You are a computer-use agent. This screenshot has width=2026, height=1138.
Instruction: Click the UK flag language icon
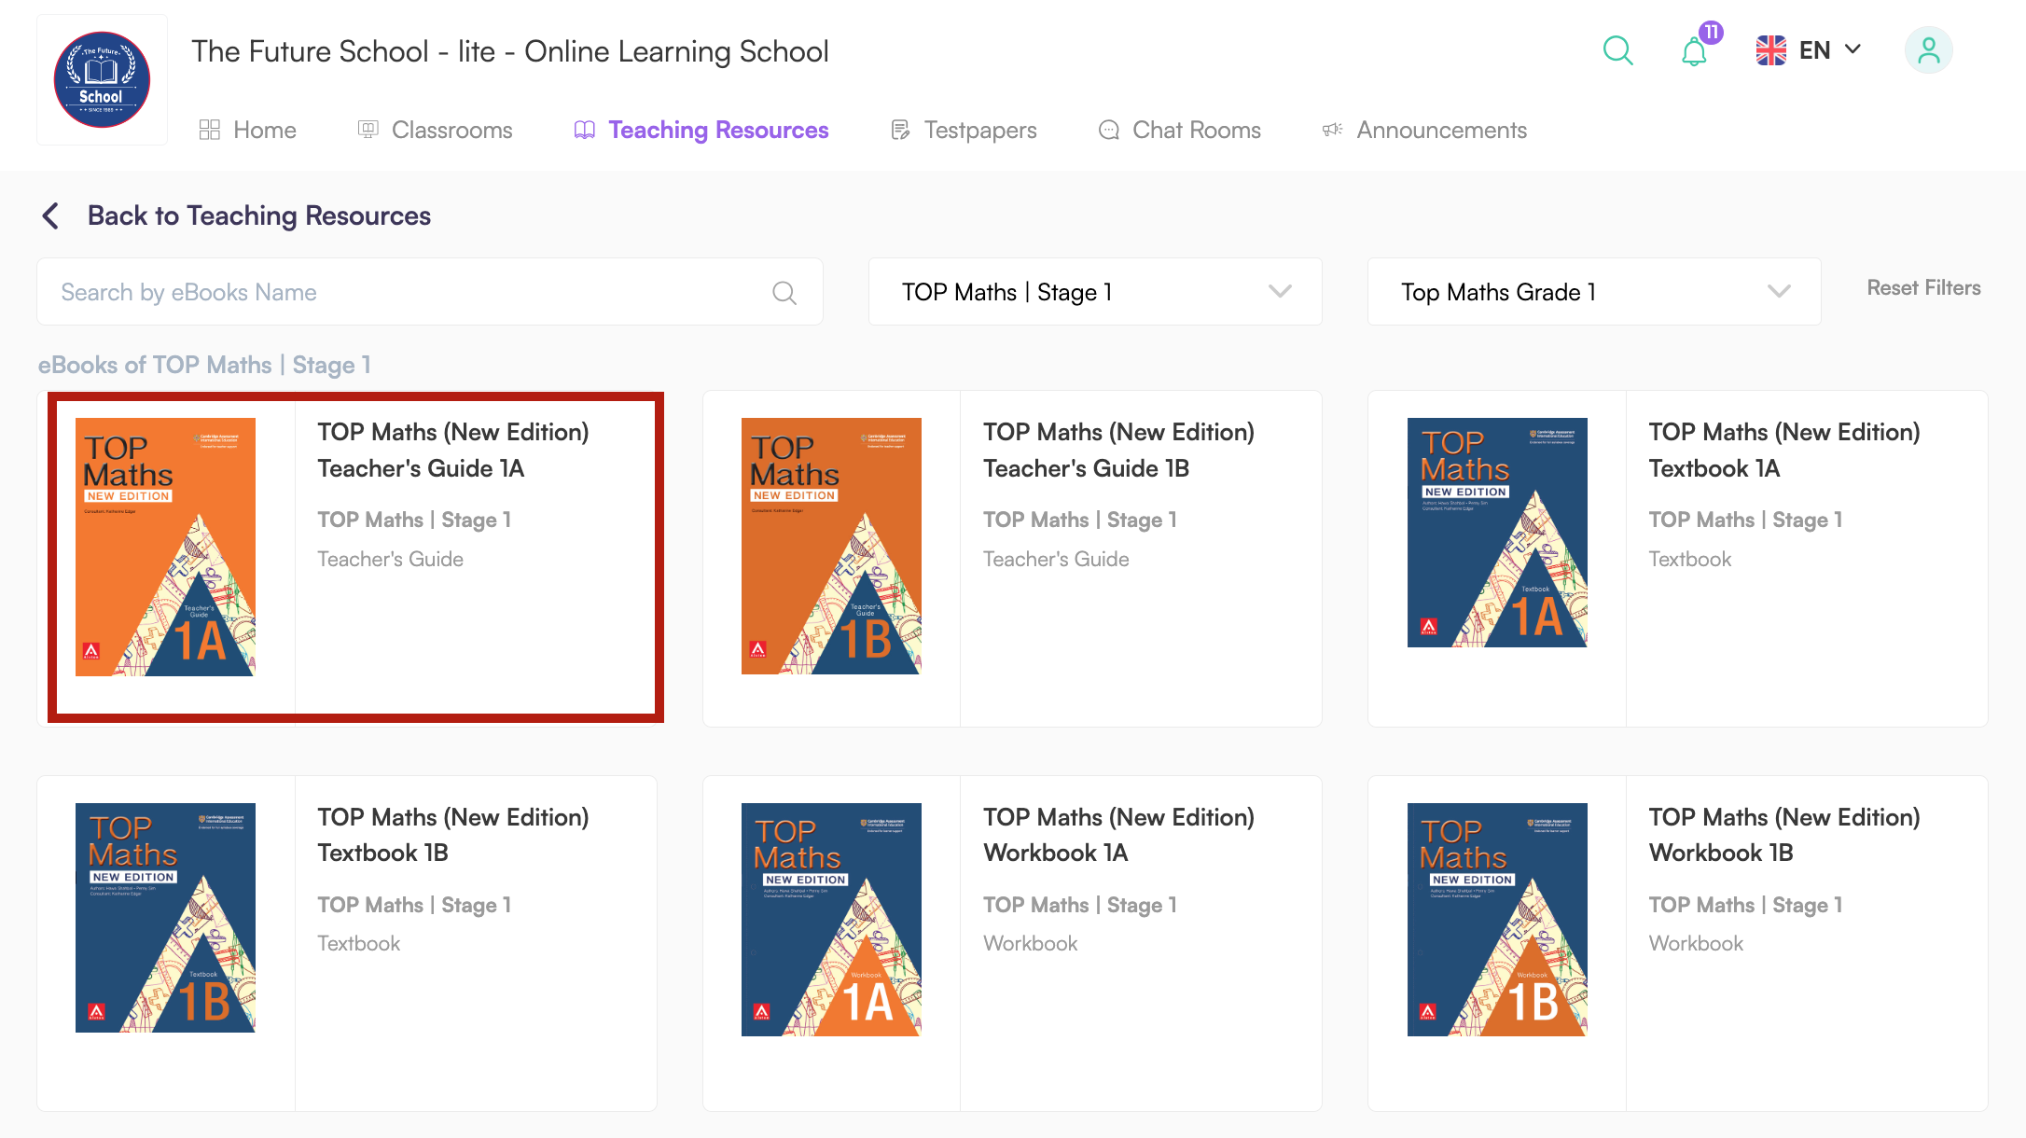pos(1770,50)
